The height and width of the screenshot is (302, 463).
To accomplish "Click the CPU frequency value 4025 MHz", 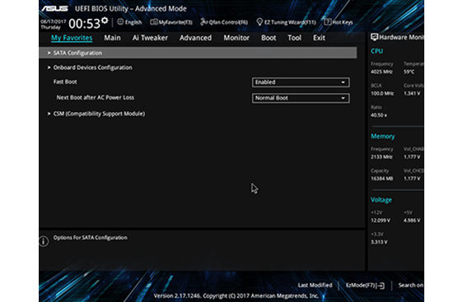I will (381, 72).
